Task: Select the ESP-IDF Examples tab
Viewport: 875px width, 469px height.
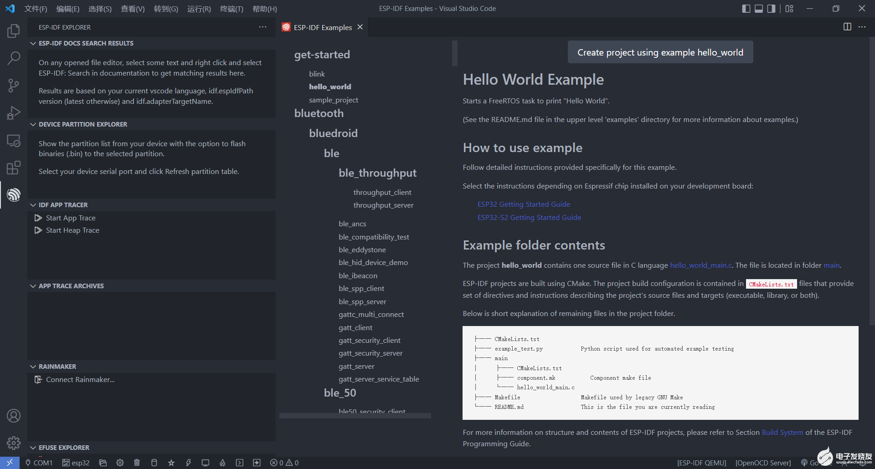Action: (323, 27)
